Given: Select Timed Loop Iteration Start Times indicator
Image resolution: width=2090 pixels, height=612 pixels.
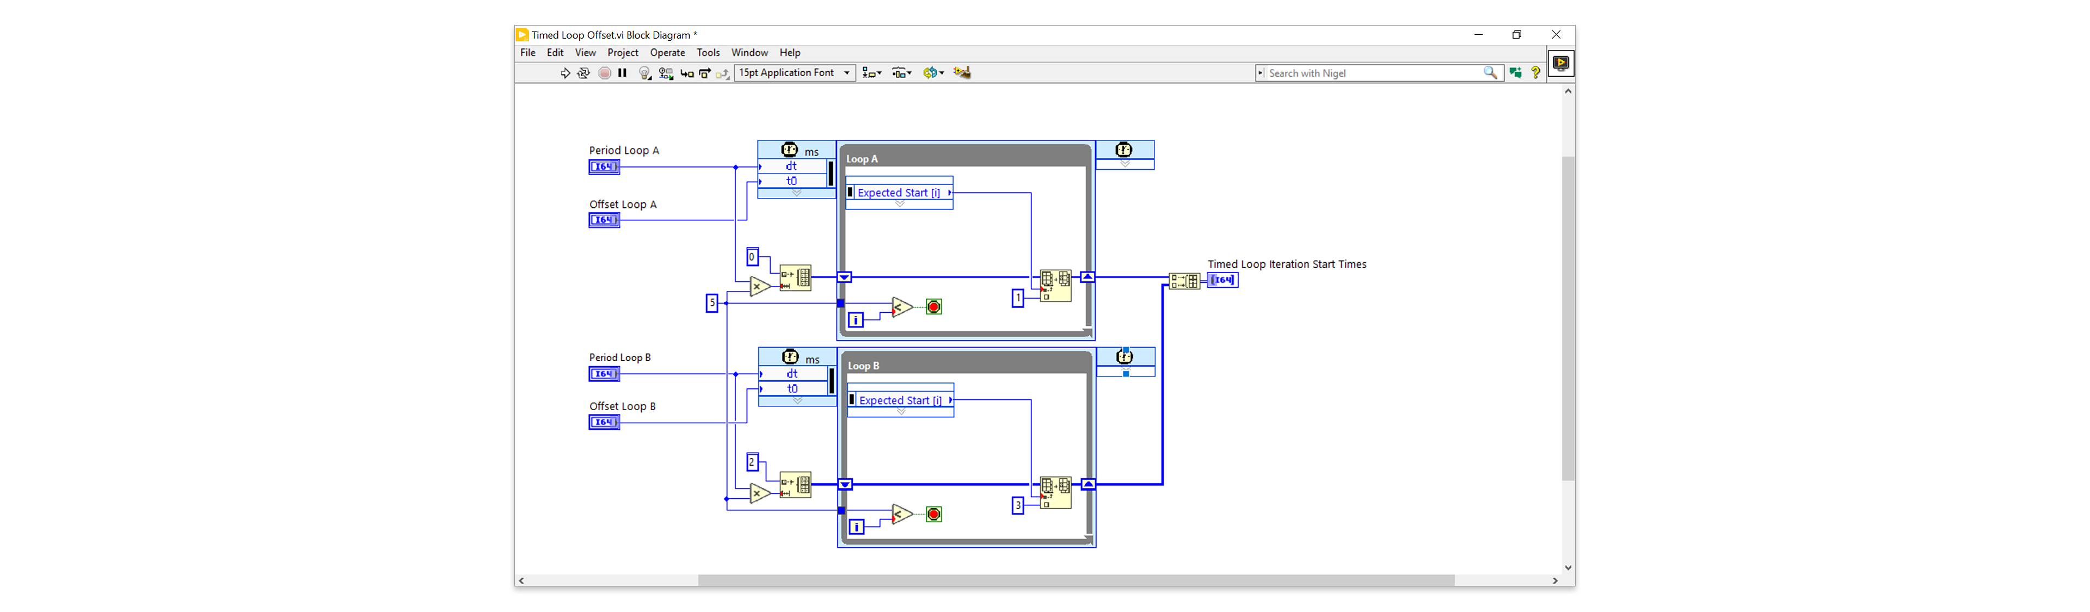Looking at the screenshot, I should click(1222, 280).
